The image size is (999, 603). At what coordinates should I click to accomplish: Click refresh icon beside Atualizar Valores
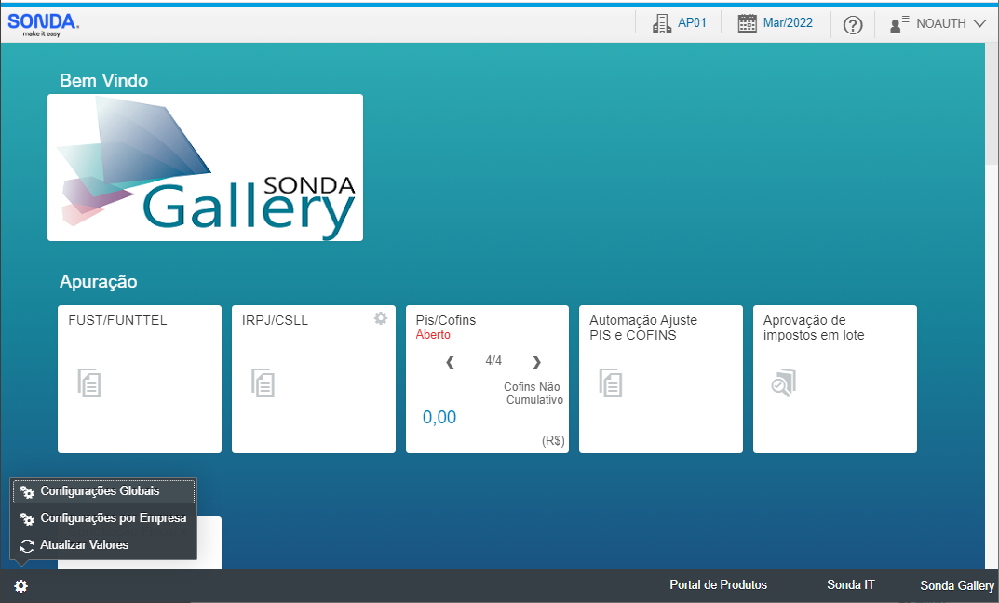pos(27,545)
